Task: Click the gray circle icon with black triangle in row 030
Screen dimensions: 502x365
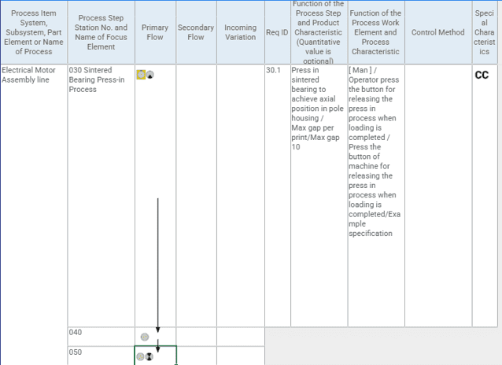Action: 149,75
